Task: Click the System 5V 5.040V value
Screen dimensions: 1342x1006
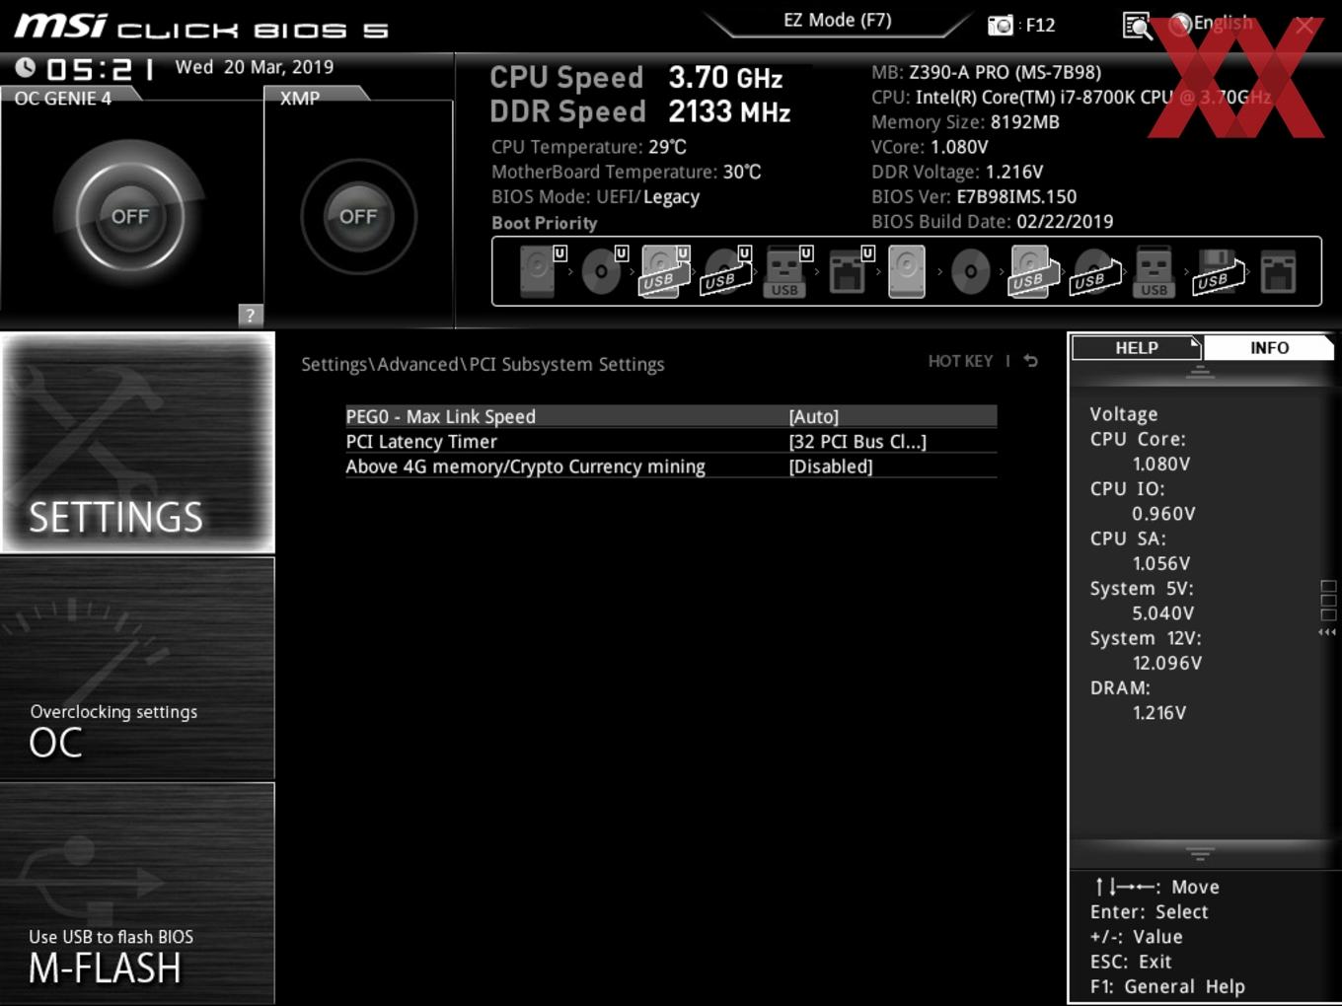Action: 1163,612
